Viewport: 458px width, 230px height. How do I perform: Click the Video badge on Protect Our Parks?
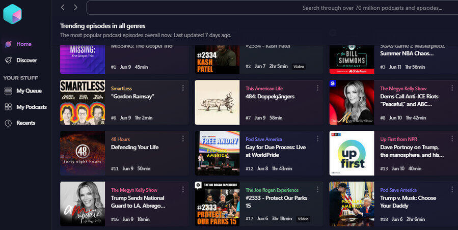click(x=303, y=219)
